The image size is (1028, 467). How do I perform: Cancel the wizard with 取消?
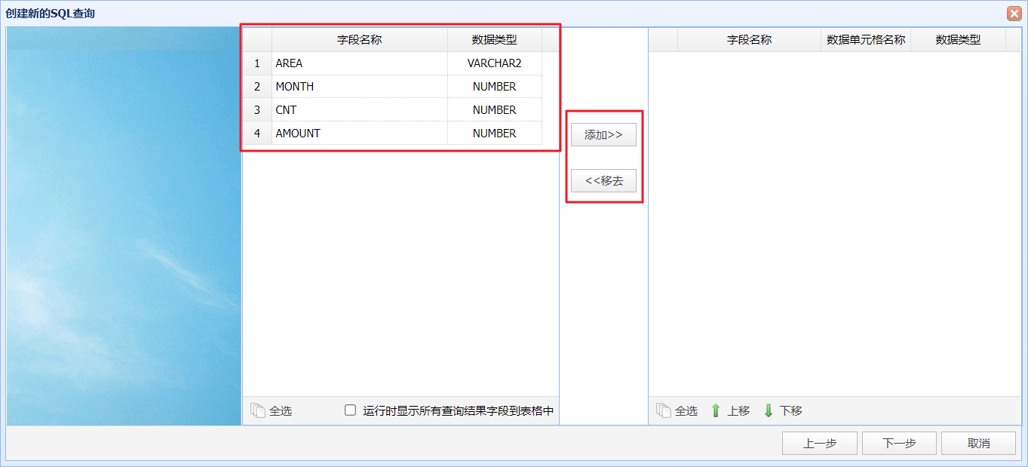click(x=978, y=444)
